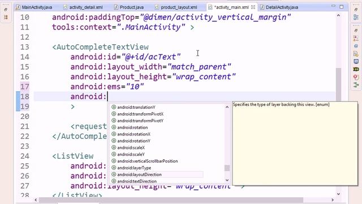The image size is (362, 204).
Task: Open the LogCat view green android icon
Action: 356,69
